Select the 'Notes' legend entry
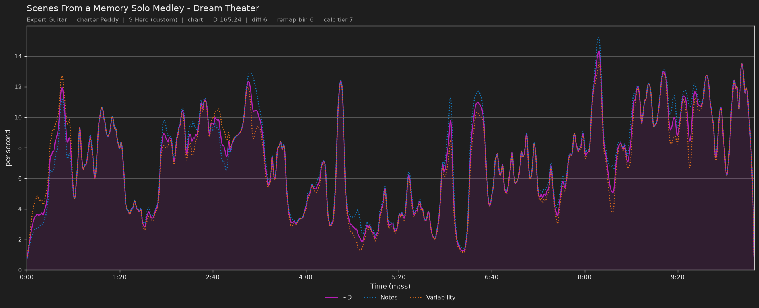759x308 pixels. 380,298
